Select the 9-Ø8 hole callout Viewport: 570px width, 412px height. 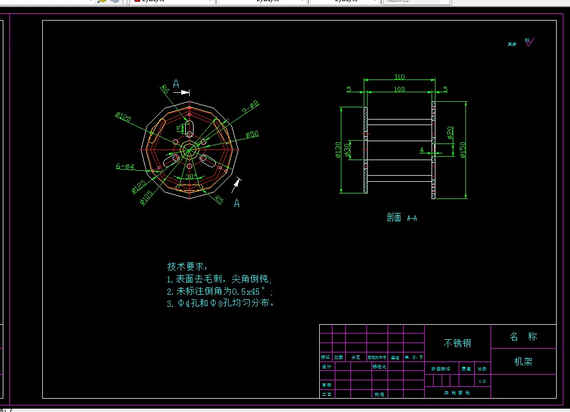point(250,107)
